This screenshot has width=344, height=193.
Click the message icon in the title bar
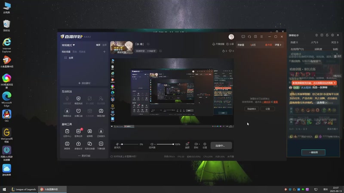(x=243, y=37)
